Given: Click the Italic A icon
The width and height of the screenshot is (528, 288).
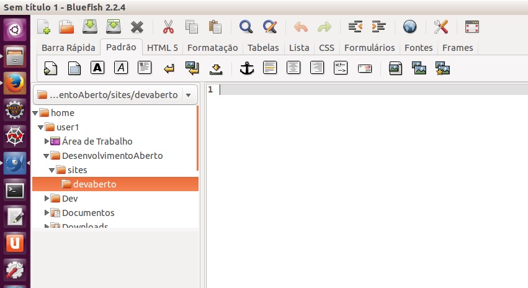Looking at the screenshot, I should tap(120, 68).
